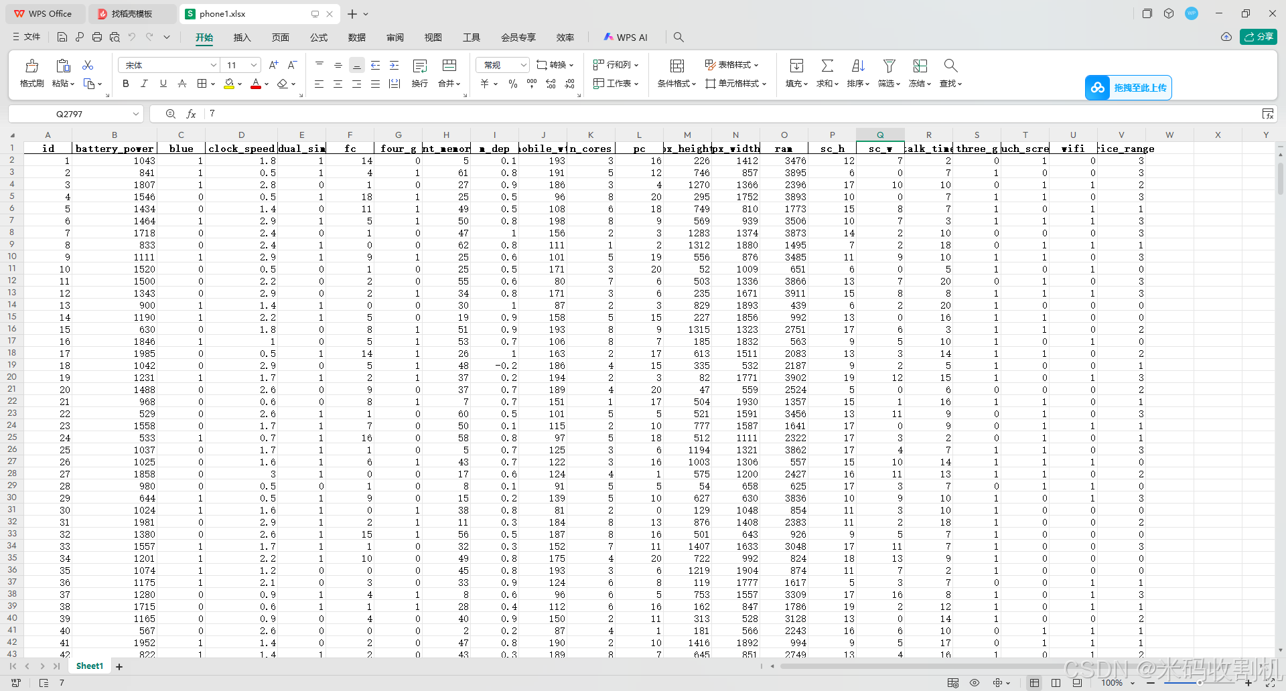This screenshot has width=1286, height=691.
Task: Toggle center horizontal alignment
Action: click(338, 84)
